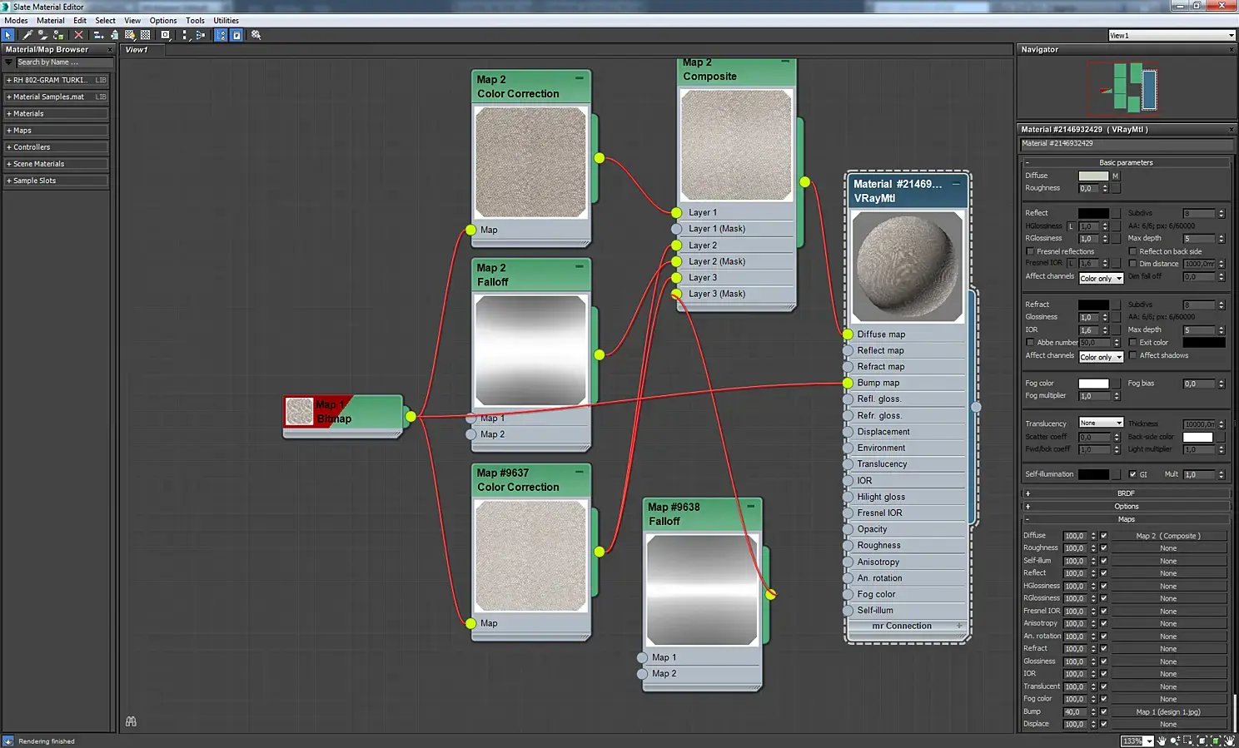Activate the Zoom tool magnifier icon

[1175, 741]
